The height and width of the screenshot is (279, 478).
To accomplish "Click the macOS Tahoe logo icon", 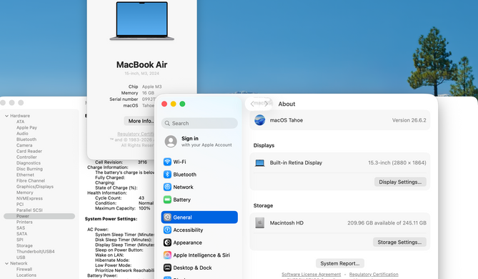I will pos(260,120).
